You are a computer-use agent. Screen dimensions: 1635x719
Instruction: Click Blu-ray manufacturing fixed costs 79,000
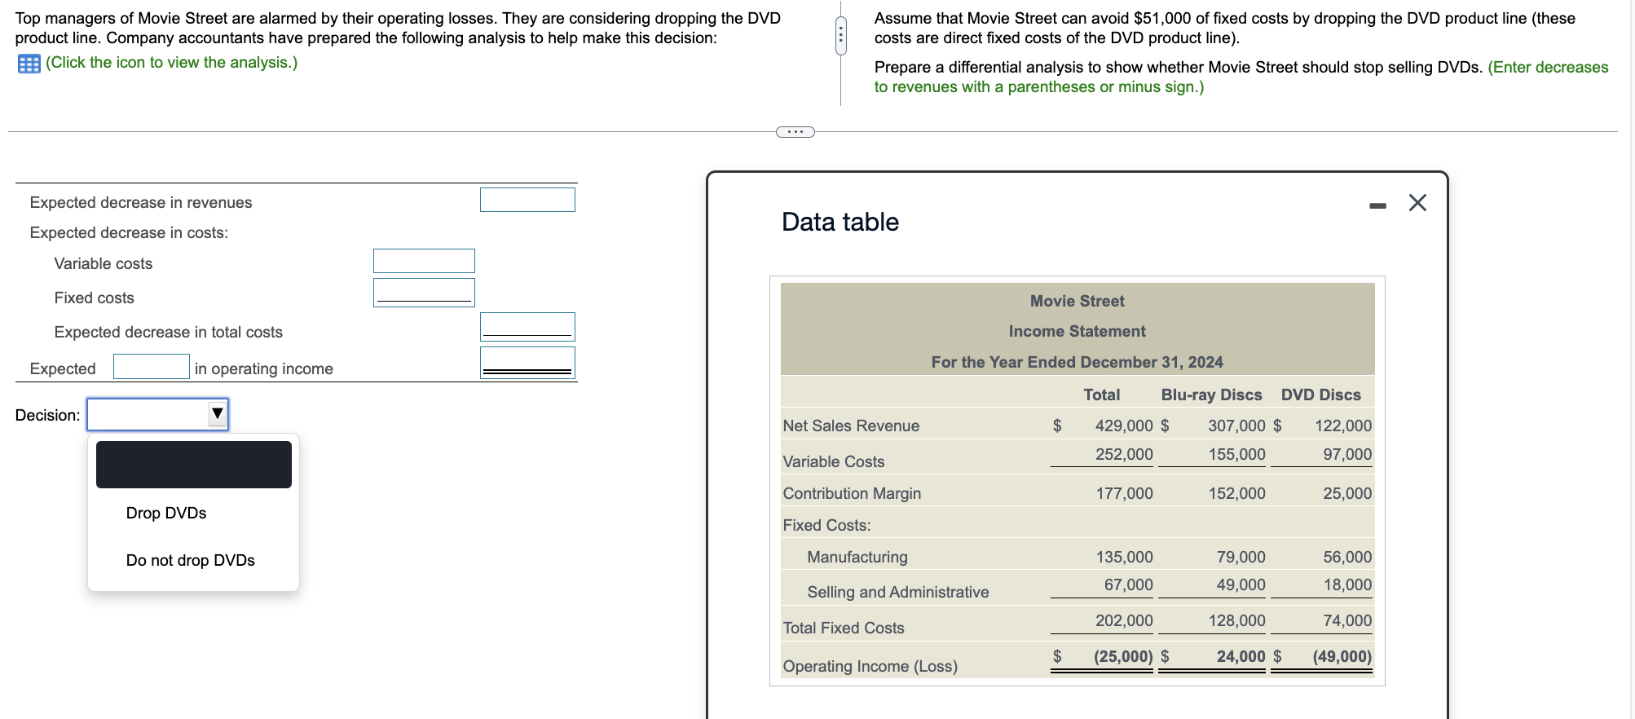(1241, 557)
